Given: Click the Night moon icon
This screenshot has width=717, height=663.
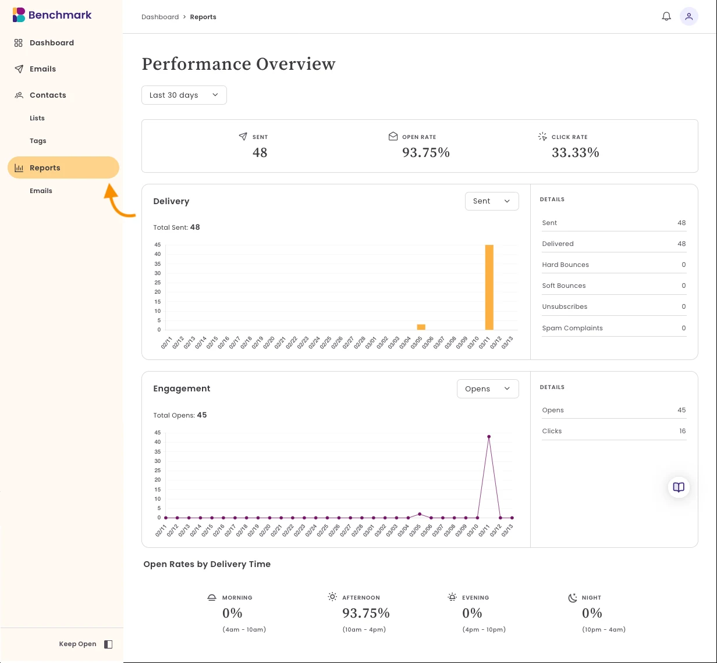Looking at the screenshot, I should point(572,597).
